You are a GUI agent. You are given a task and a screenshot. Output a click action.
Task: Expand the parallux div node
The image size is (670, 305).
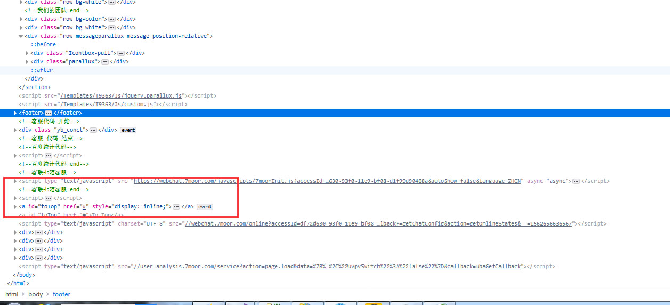27,62
